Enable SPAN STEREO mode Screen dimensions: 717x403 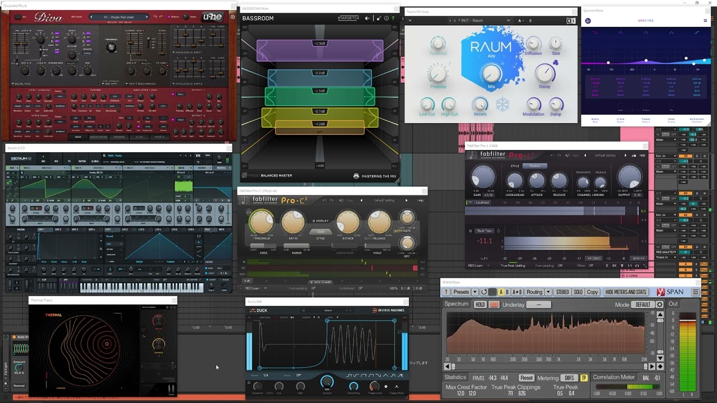[x=562, y=292]
